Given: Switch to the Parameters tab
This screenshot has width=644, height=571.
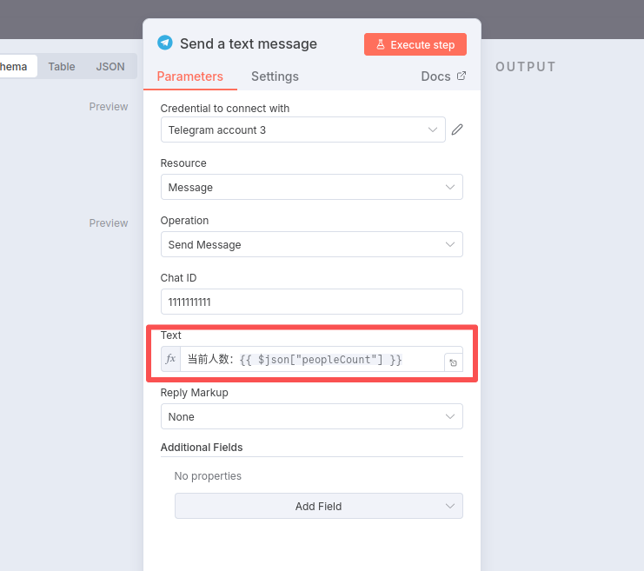Looking at the screenshot, I should (189, 76).
